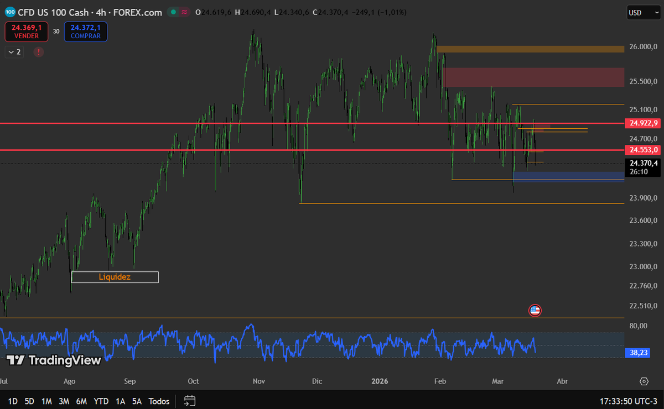Click the 25.100,0 price axis label

click(x=643, y=109)
